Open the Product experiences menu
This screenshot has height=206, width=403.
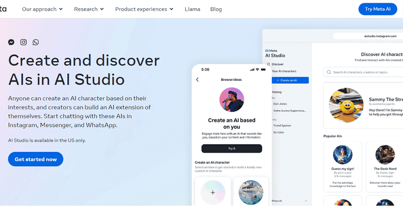coord(145,9)
